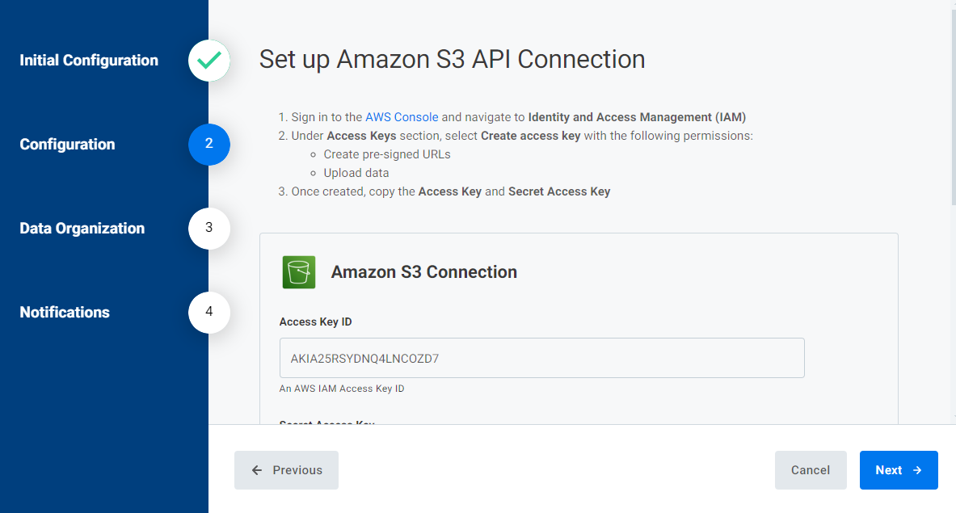
Task: Click the Cancel button
Action: click(811, 470)
